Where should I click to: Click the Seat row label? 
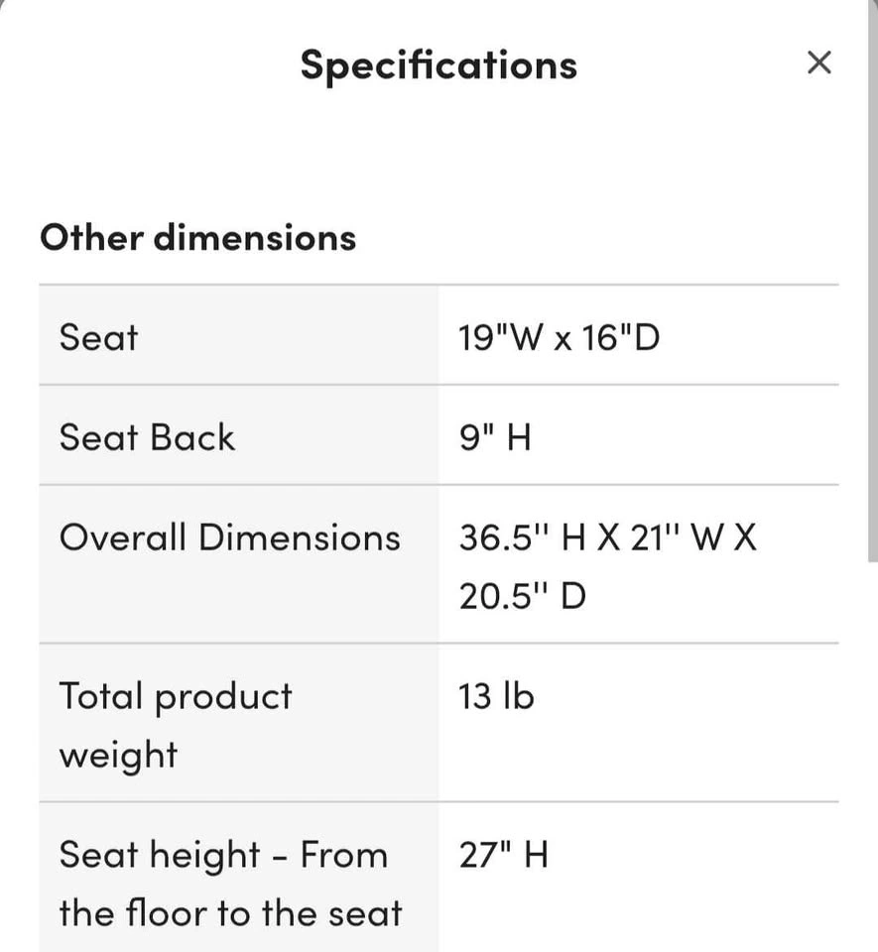point(98,337)
